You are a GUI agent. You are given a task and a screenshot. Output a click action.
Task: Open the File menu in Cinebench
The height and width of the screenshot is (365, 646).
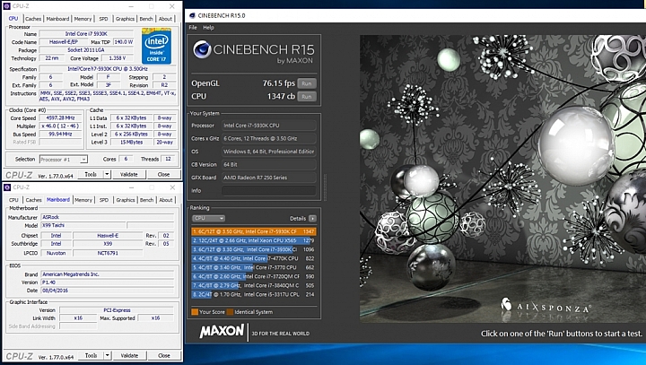coord(193,28)
